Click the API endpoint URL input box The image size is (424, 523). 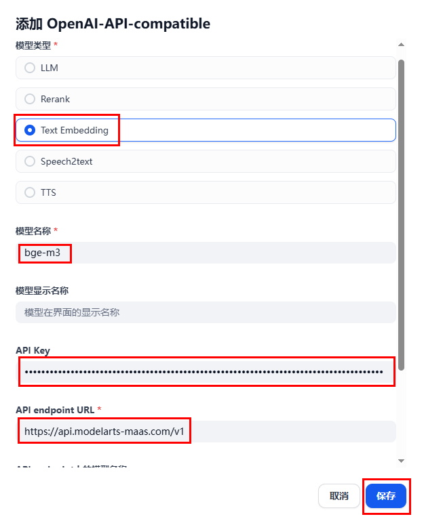coord(206,432)
